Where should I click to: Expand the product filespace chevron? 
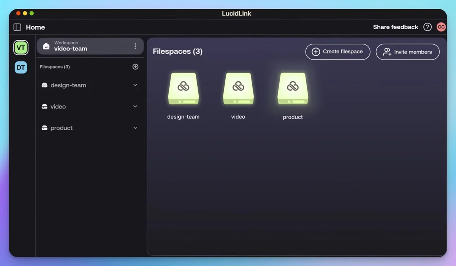[135, 128]
